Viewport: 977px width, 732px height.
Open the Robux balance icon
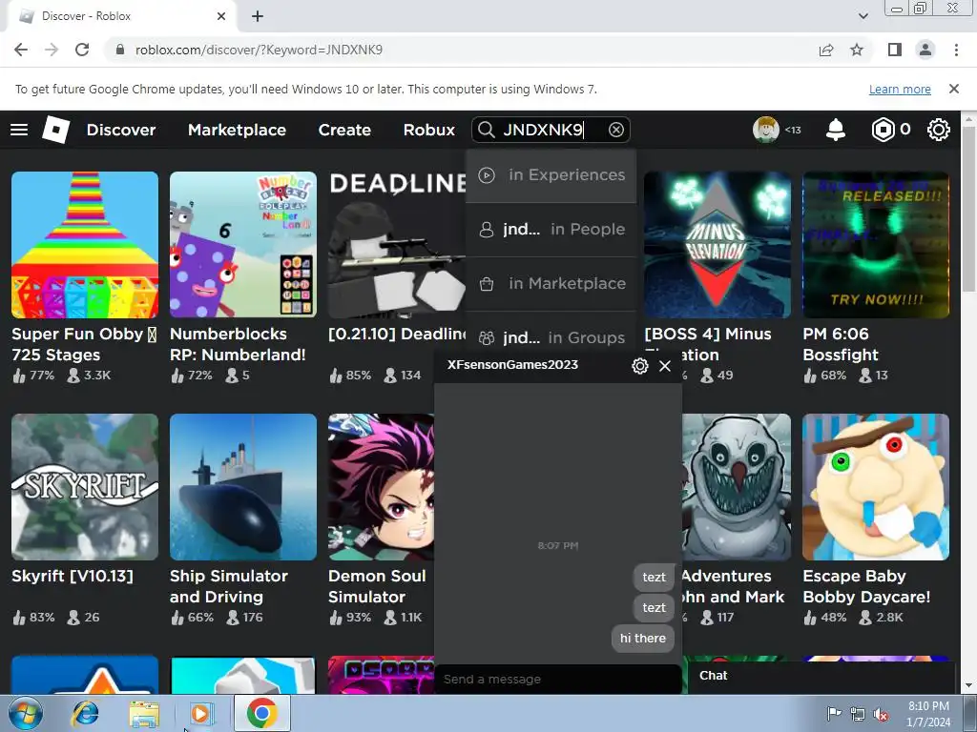click(883, 130)
